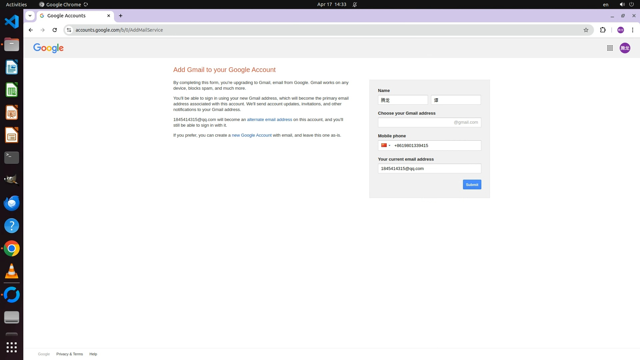Open the Chrome three-dot menu
Screen dimensions: 640x360
pos(632,30)
